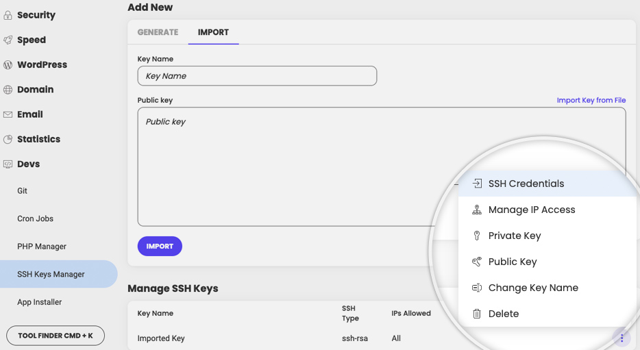Viewport: 640px width, 350px height.
Task: Click the Email envelope icon
Action: coord(8,114)
